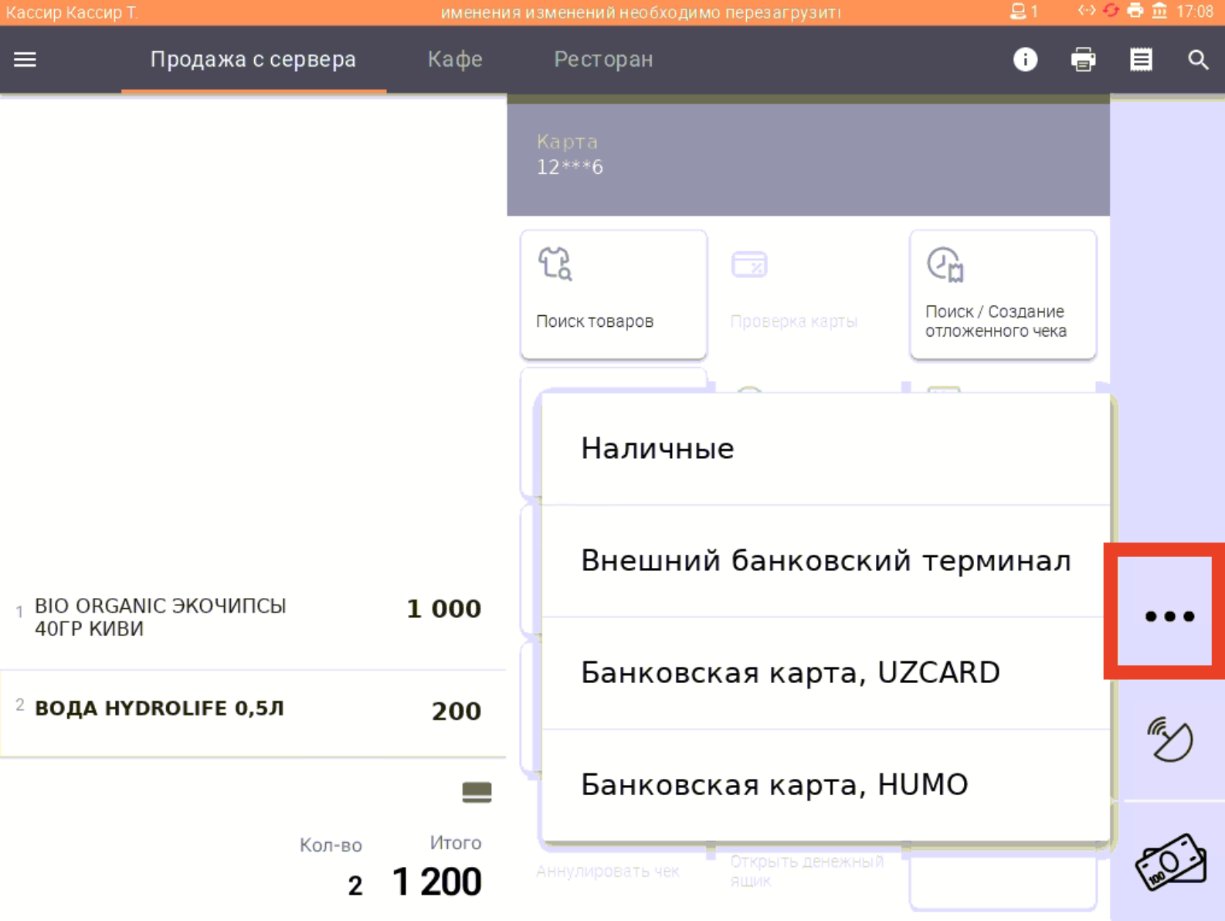Click the Кол-во quantity value 2
Screen dimensions: 1225x921
(x=355, y=885)
